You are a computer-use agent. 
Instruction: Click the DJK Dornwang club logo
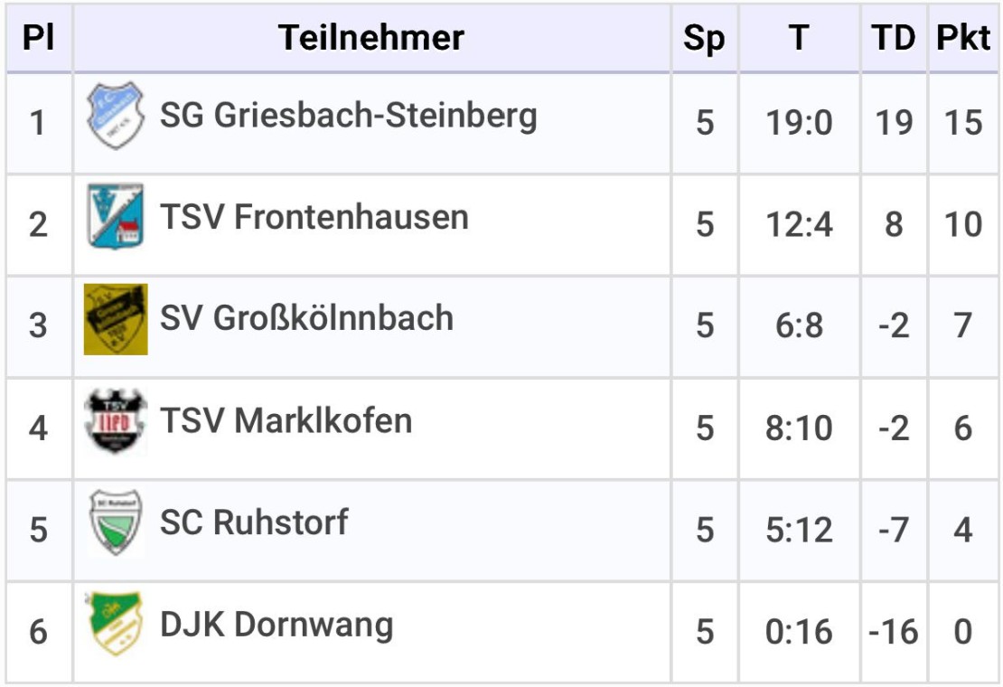pyautogui.click(x=115, y=624)
